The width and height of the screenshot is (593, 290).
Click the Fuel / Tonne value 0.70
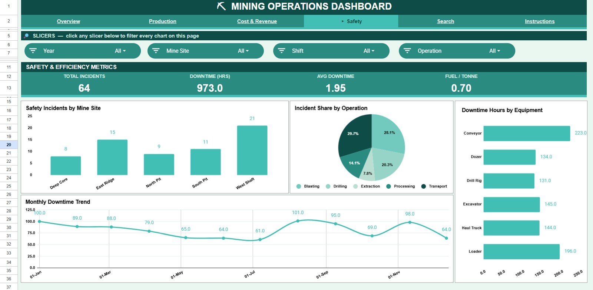coord(461,88)
